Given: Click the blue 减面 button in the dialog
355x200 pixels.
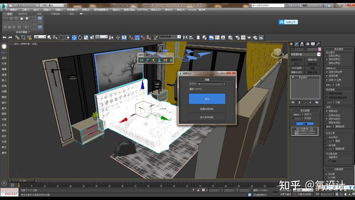Looking at the screenshot, I should click(207, 99).
